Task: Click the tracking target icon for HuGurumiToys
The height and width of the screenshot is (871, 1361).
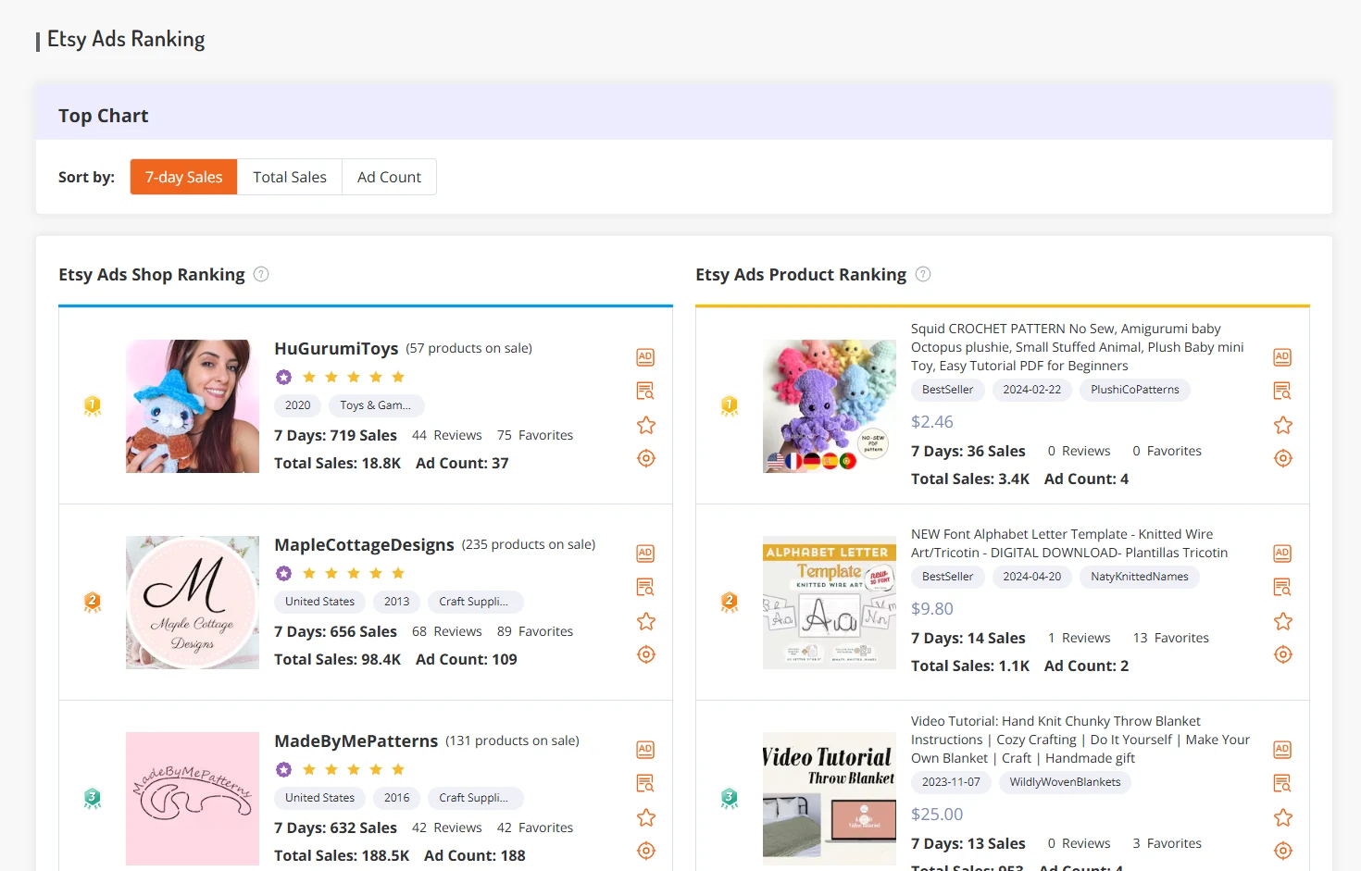Action: coord(645,457)
